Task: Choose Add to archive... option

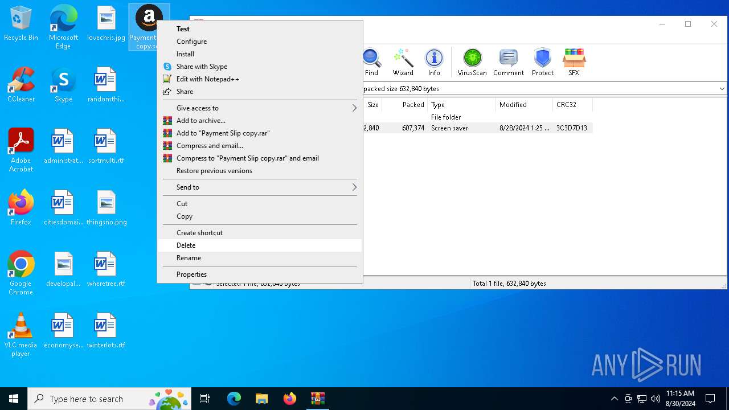Action: pos(260,121)
